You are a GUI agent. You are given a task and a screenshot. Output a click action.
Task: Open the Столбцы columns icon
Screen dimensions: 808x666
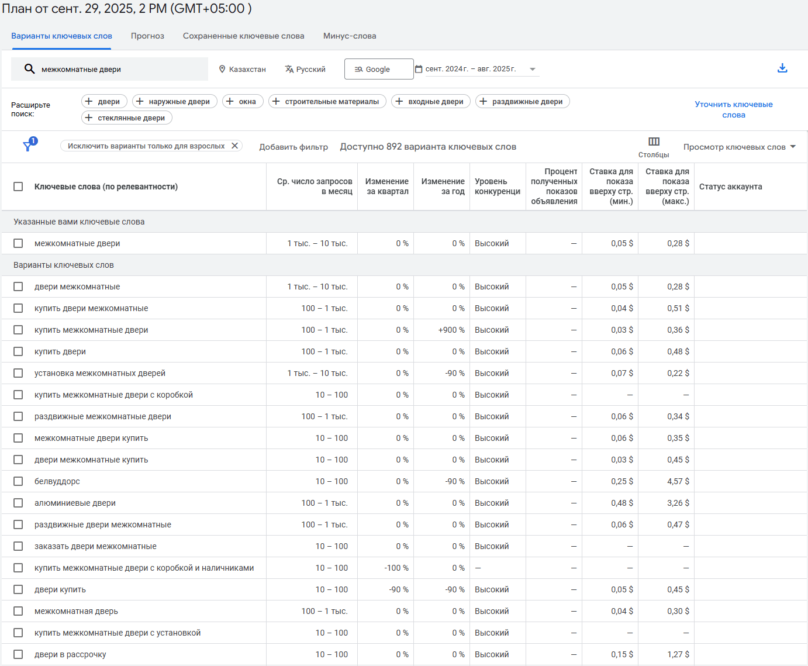point(654,142)
